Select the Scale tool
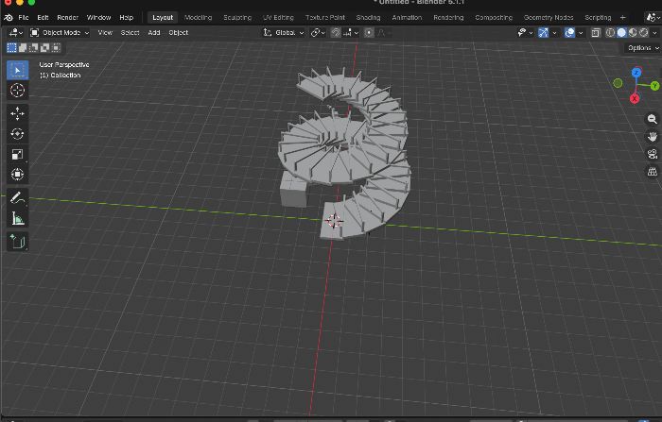The height and width of the screenshot is (422, 662). (x=17, y=154)
